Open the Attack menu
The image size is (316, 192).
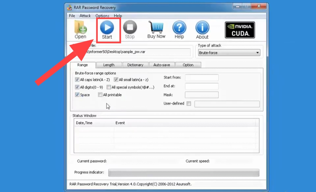coord(85,16)
